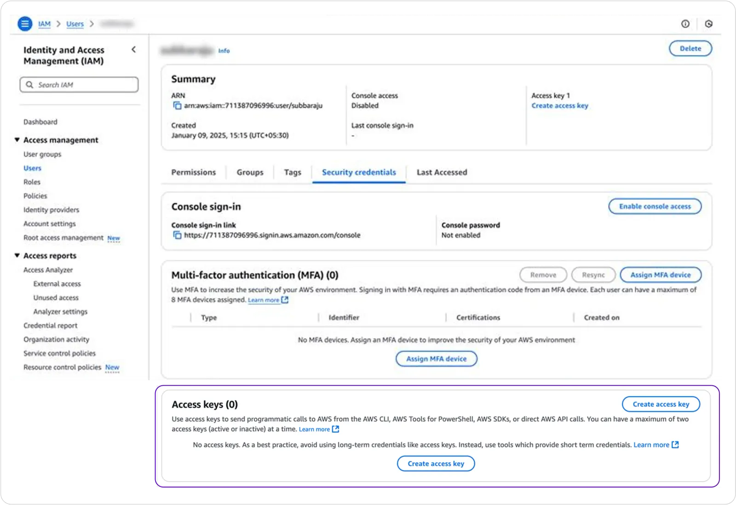
Task: Open Unused access in the sidebar
Action: pyautogui.click(x=56, y=298)
